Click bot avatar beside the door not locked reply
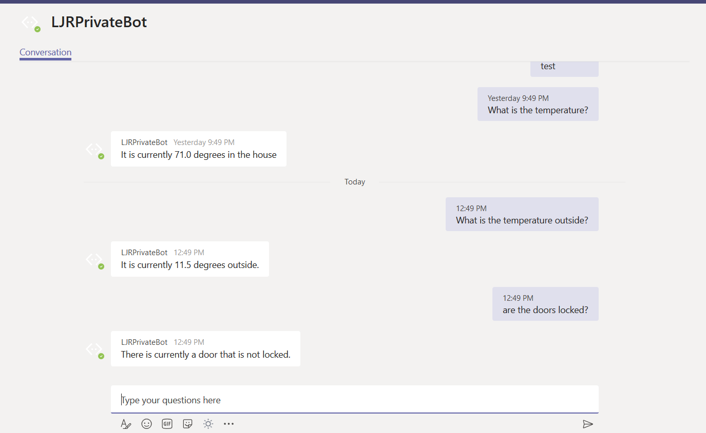 [x=94, y=349]
